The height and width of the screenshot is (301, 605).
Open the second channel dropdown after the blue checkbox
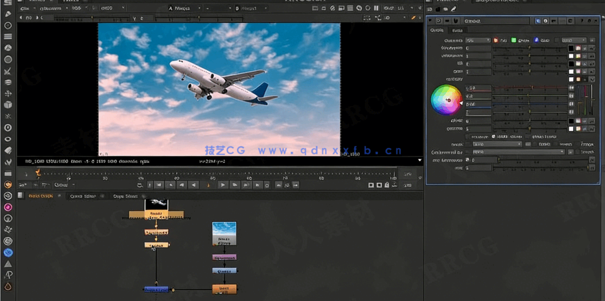pos(574,40)
